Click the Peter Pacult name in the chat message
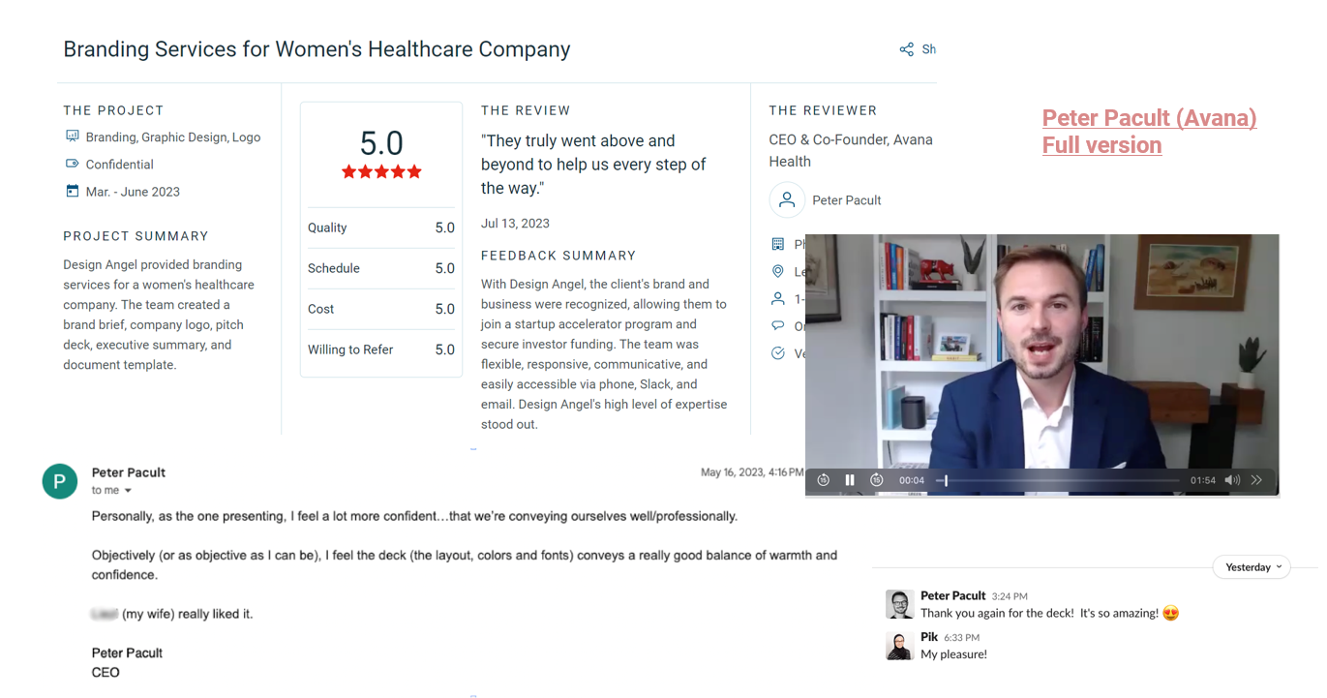The height and width of the screenshot is (698, 1327). click(x=952, y=595)
